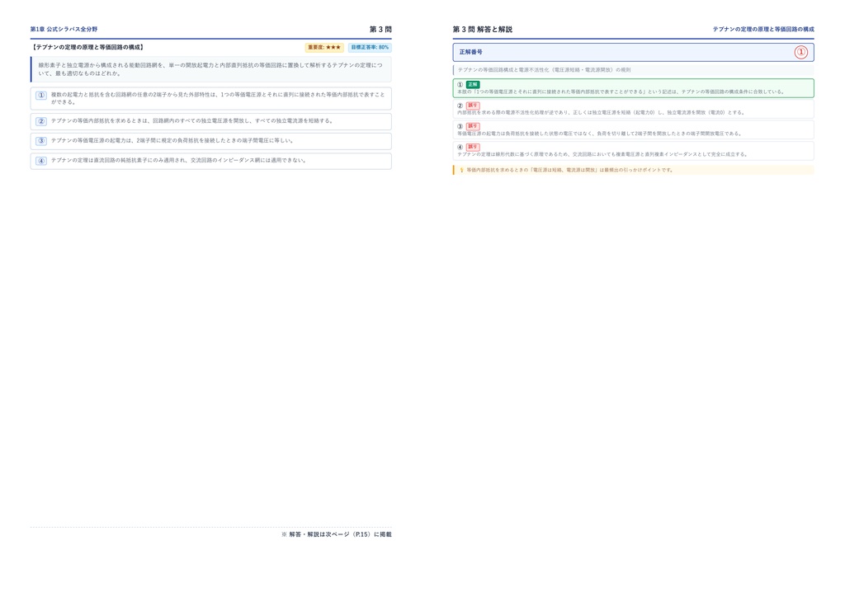Click the question stem starting with 線形素子と独立電源
The image size is (845, 597).
click(210, 69)
